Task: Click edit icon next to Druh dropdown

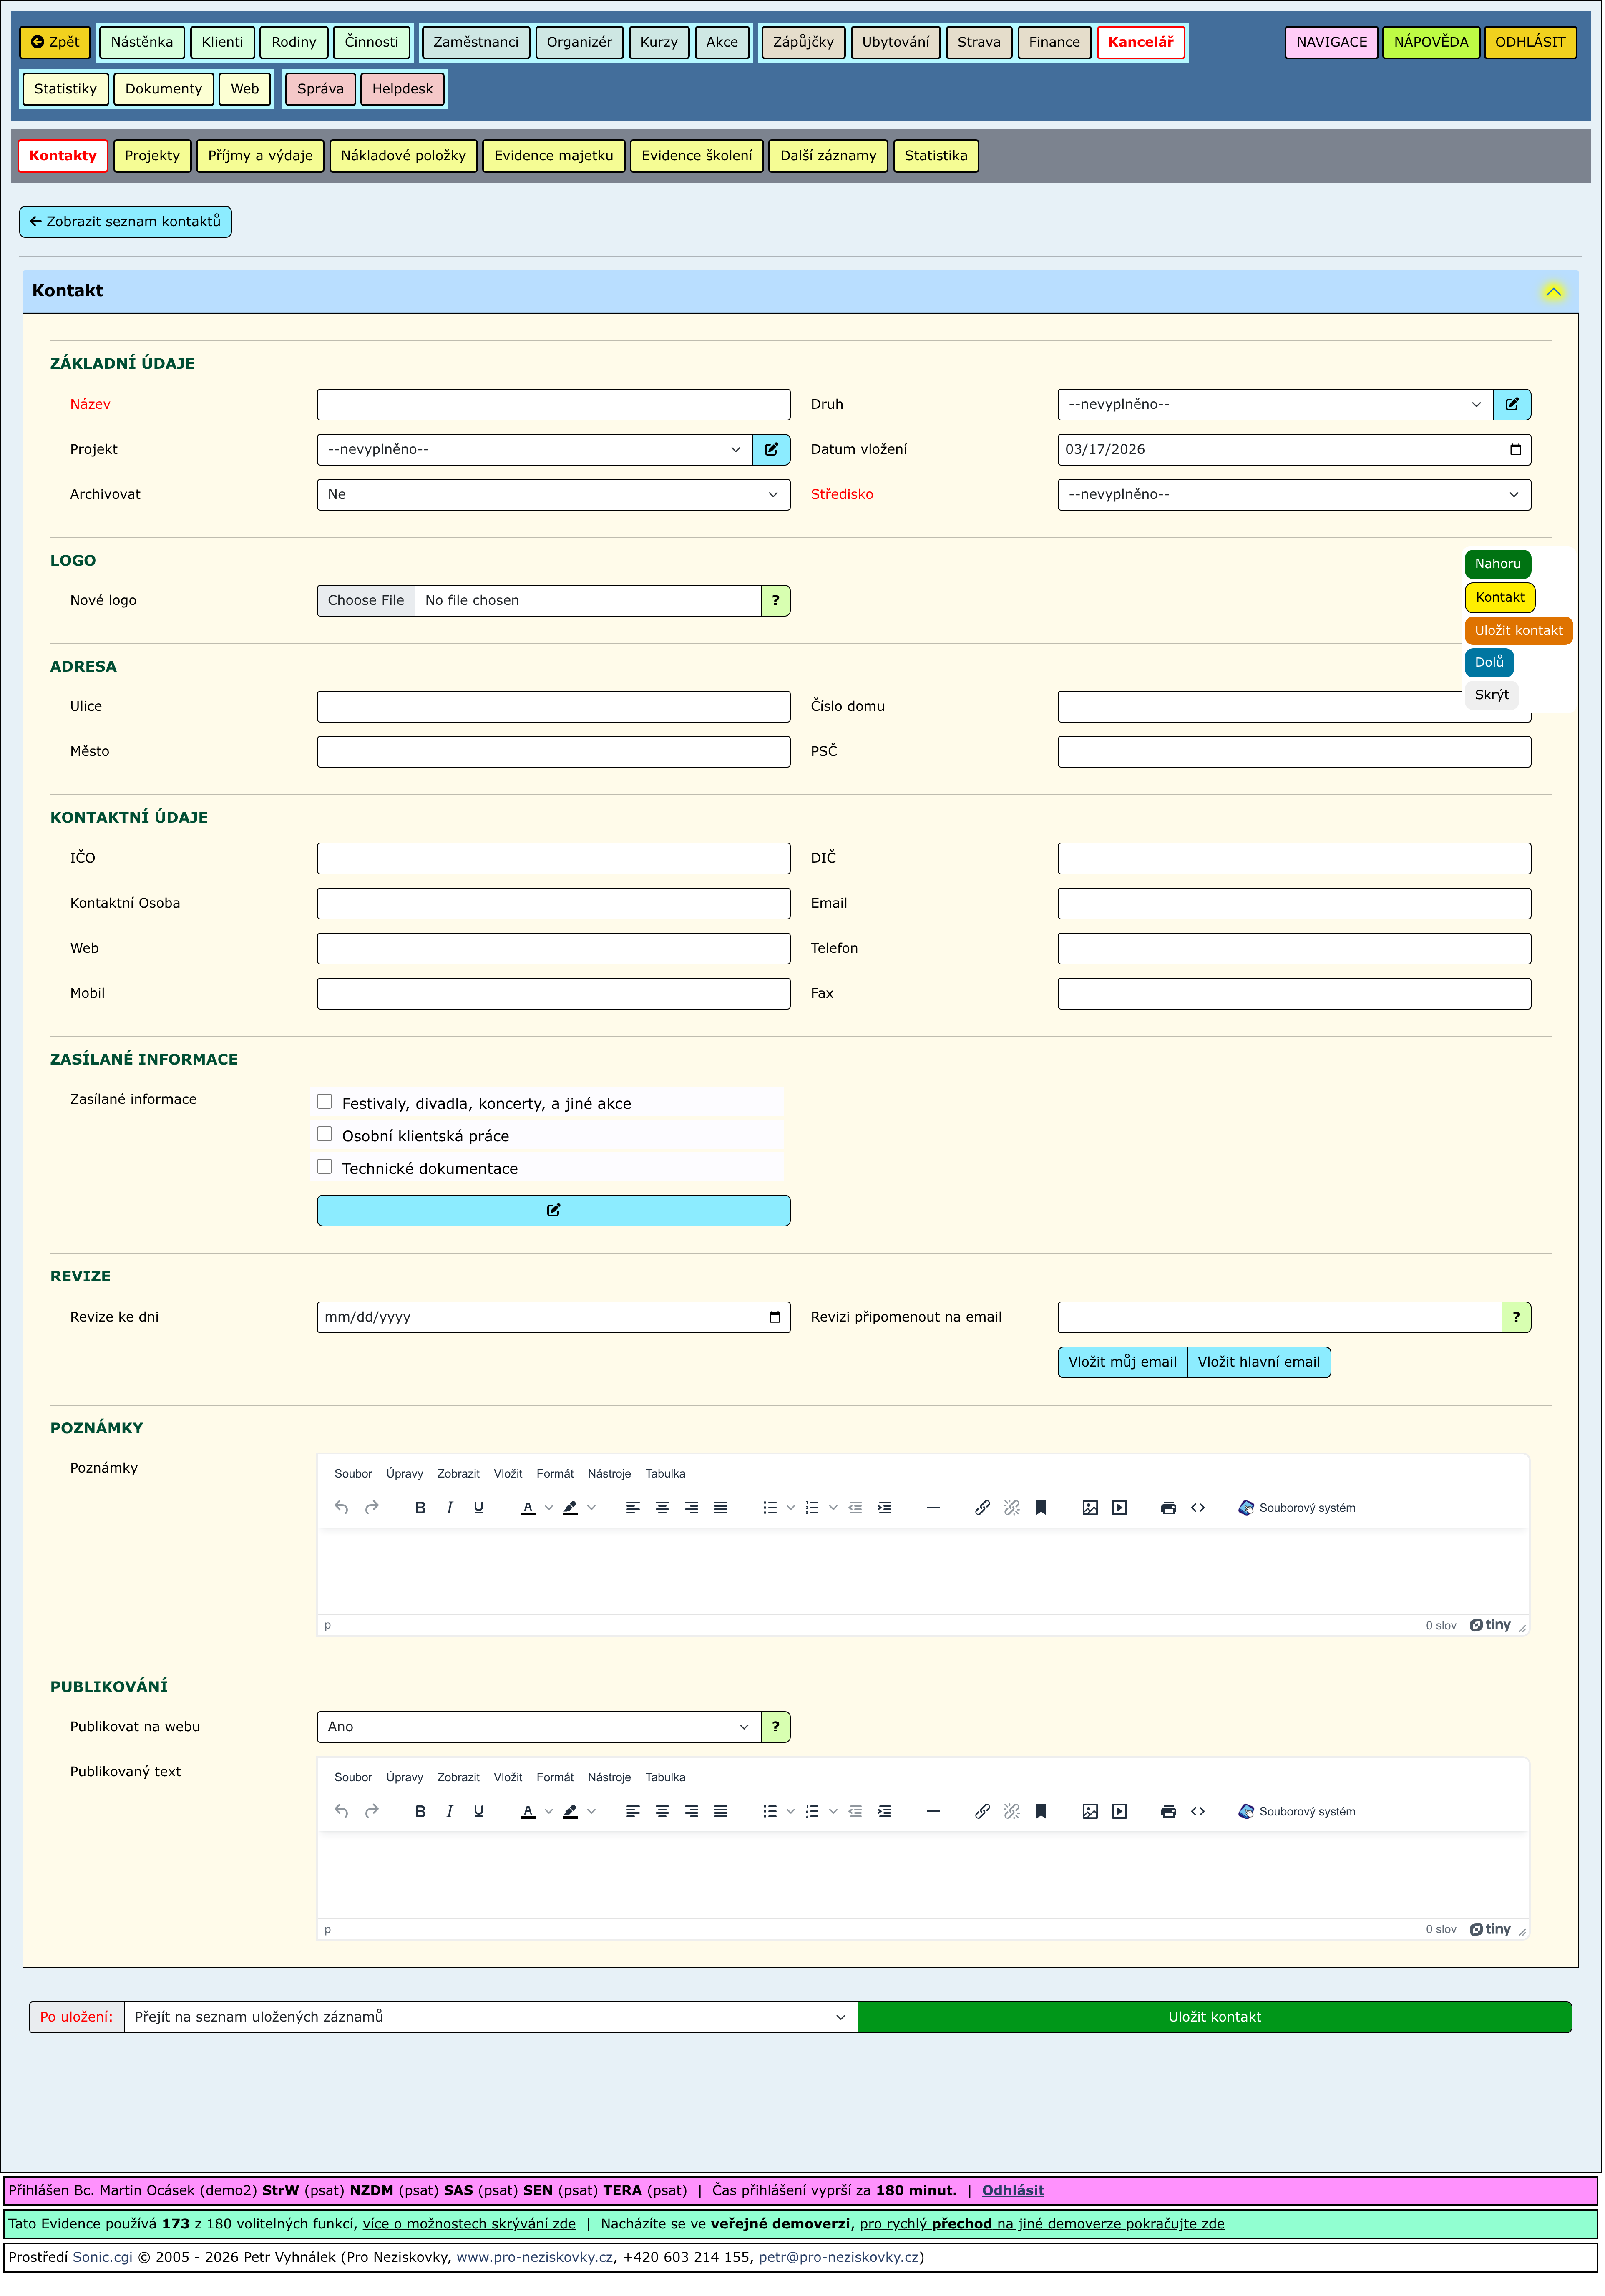Action: coord(1513,405)
